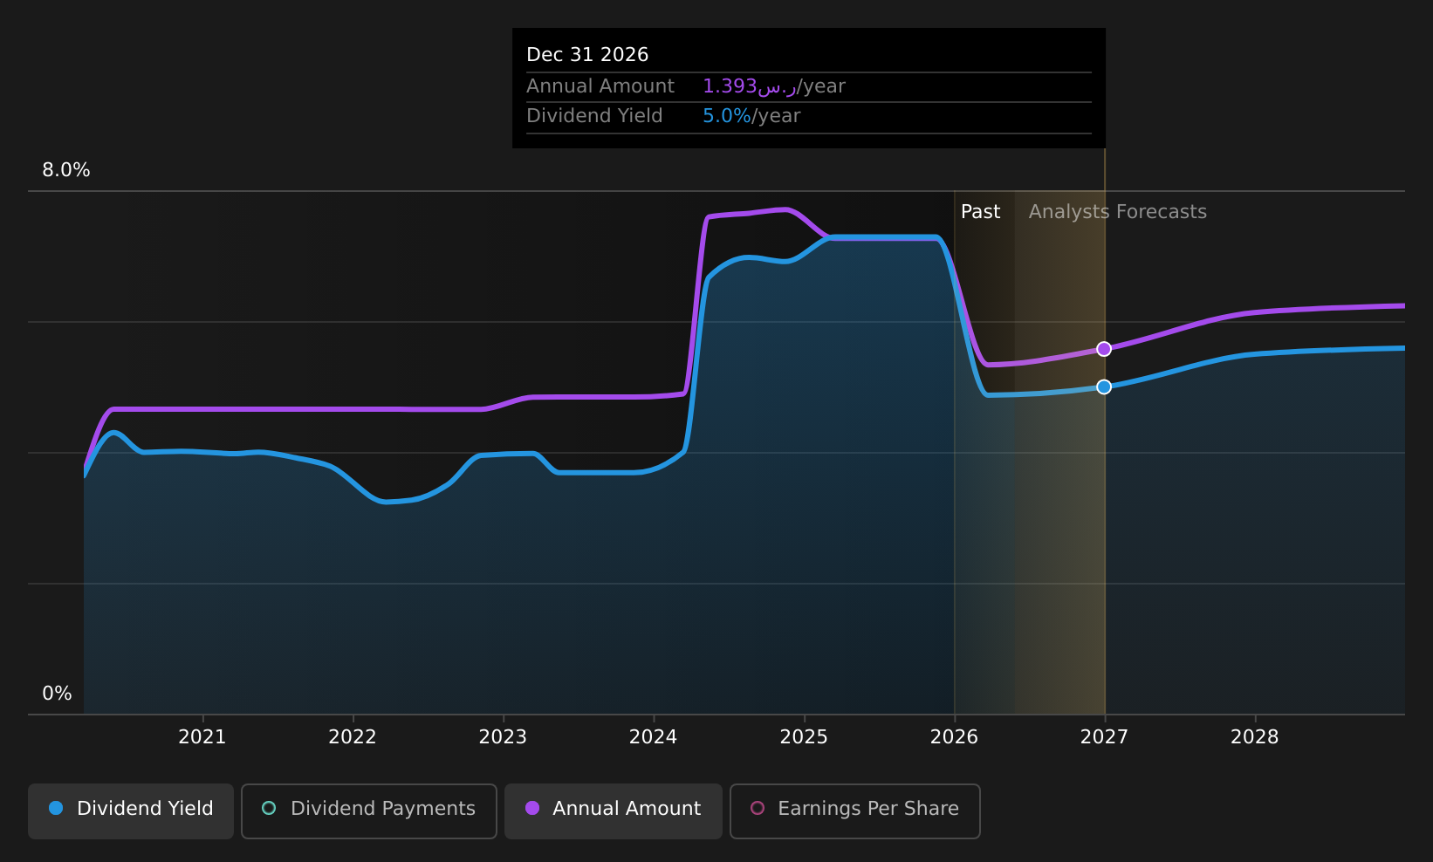Viewport: 1433px width, 862px height.
Task: Click the 2026 axis label
Action: click(955, 737)
